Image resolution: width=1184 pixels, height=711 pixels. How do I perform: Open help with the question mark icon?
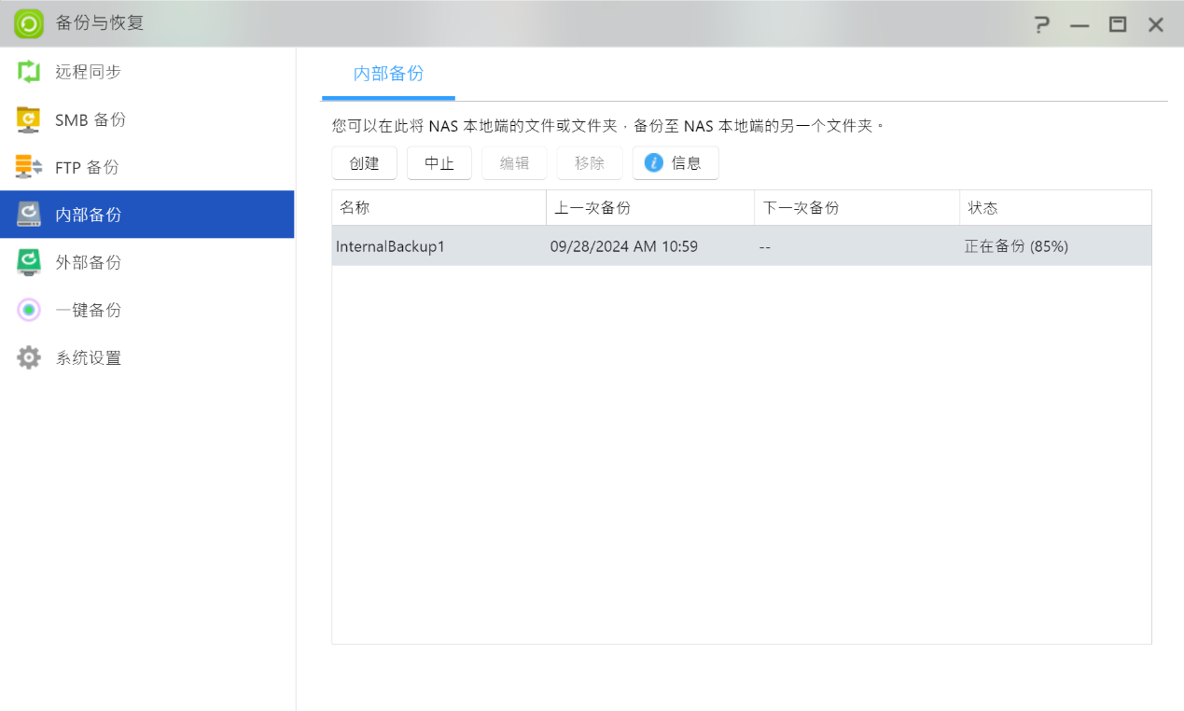click(x=1042, y=24)
